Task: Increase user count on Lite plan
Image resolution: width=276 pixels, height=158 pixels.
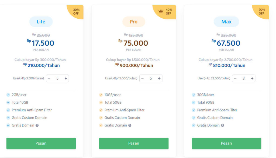Action: (66, 78)
